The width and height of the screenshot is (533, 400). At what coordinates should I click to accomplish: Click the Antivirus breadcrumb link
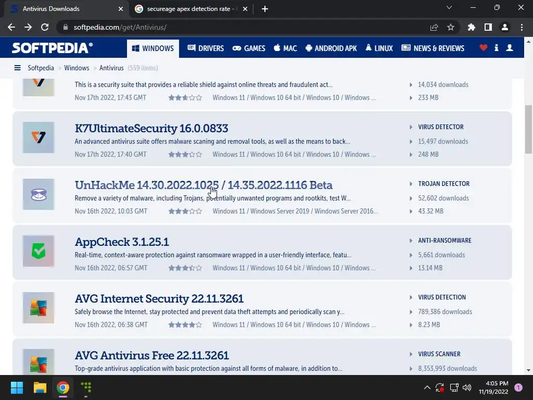point(111,68)
